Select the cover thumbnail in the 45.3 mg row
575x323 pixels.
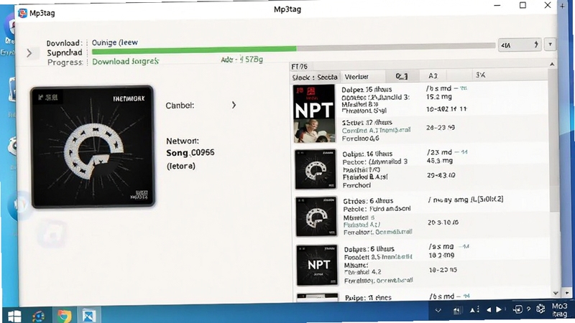point(316,169)
